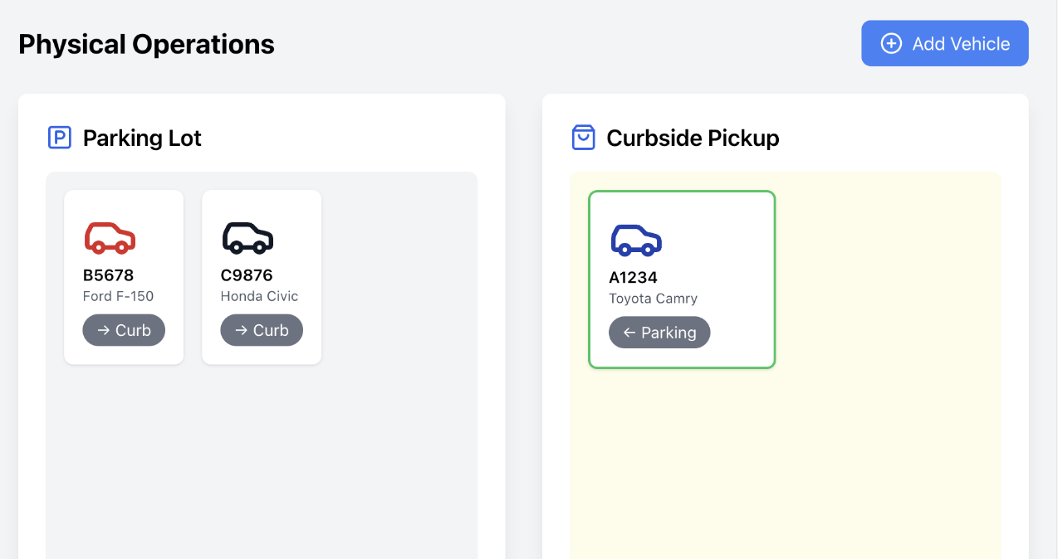Move the Ford F-150 to the curb
This screenshot has width=1058, height=559.
pos(124,330)
